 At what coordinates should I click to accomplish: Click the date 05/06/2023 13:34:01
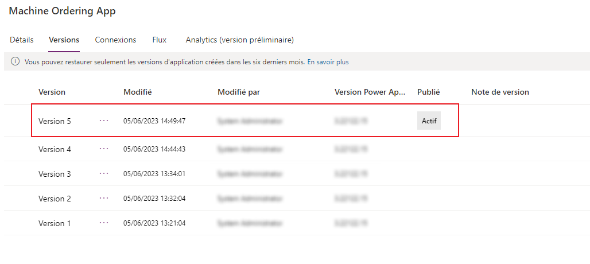point(154,174)
